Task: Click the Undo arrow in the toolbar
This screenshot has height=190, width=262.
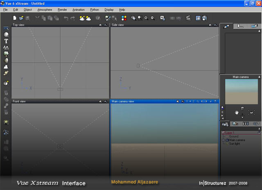Action: (x=66, y=18)
